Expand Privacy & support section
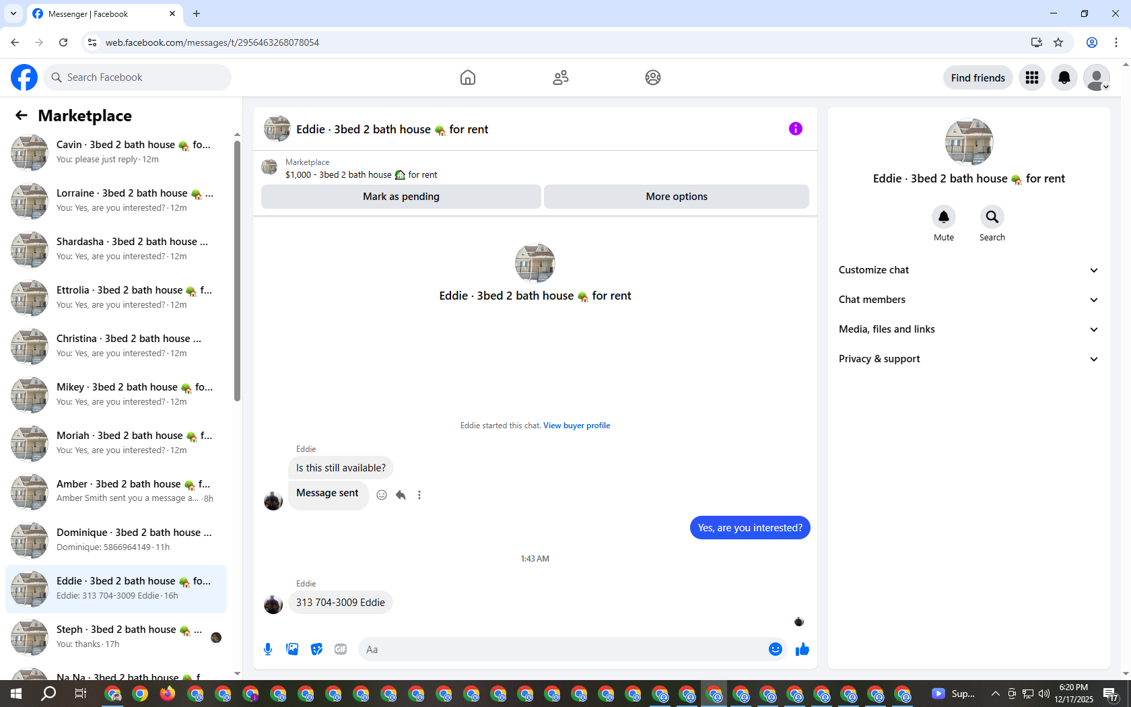1131x707 pixels. pyautogui.click(x=969, y=359)
